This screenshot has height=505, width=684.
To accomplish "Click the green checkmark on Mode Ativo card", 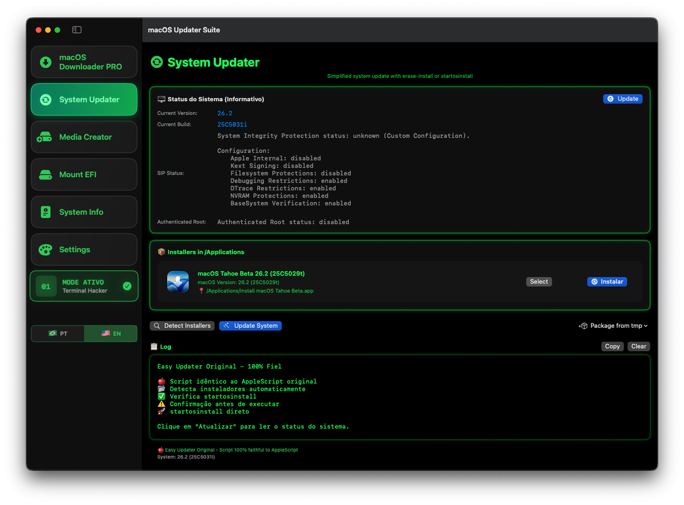I will tap(127, 286).
